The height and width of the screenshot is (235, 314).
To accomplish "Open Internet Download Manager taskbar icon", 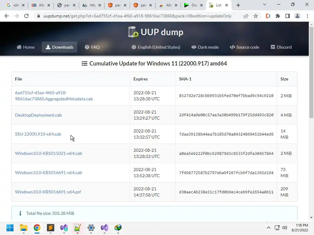I will click(x=118, y=228).
